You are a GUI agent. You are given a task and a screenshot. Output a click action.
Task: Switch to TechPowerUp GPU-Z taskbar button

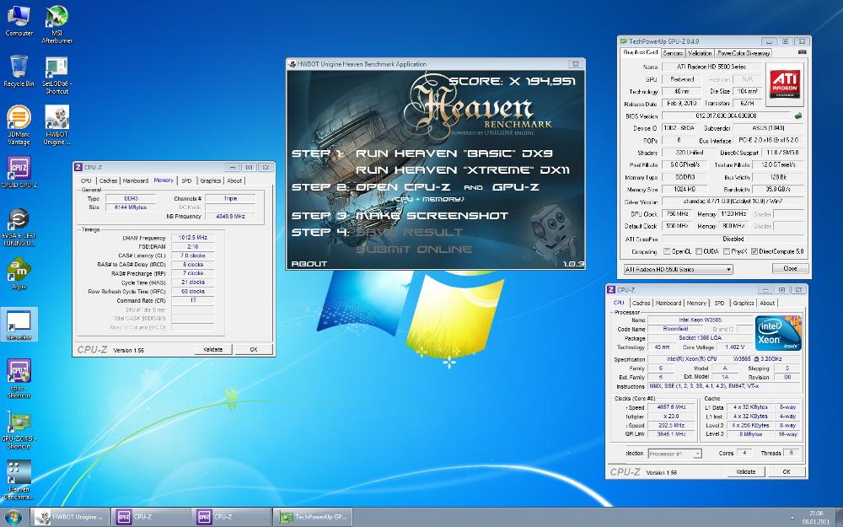[x=312, y=517]
